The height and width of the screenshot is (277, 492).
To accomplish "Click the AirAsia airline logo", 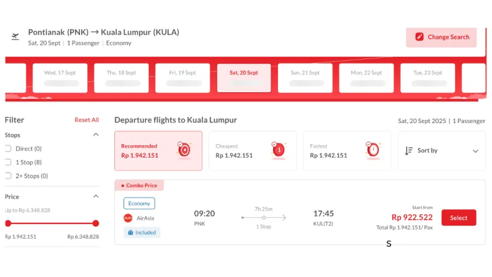I will click(x=128, y=218).
